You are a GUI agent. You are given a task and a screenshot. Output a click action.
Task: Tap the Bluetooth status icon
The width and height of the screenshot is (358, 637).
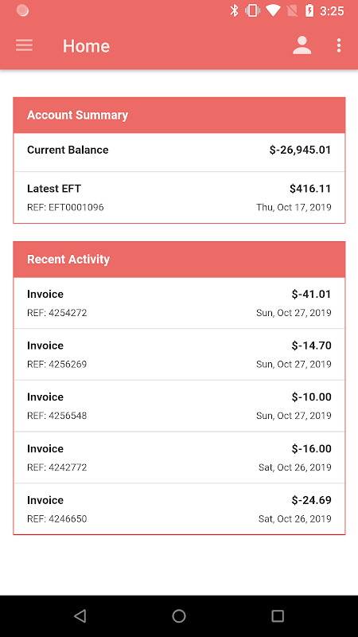[234, 10]
